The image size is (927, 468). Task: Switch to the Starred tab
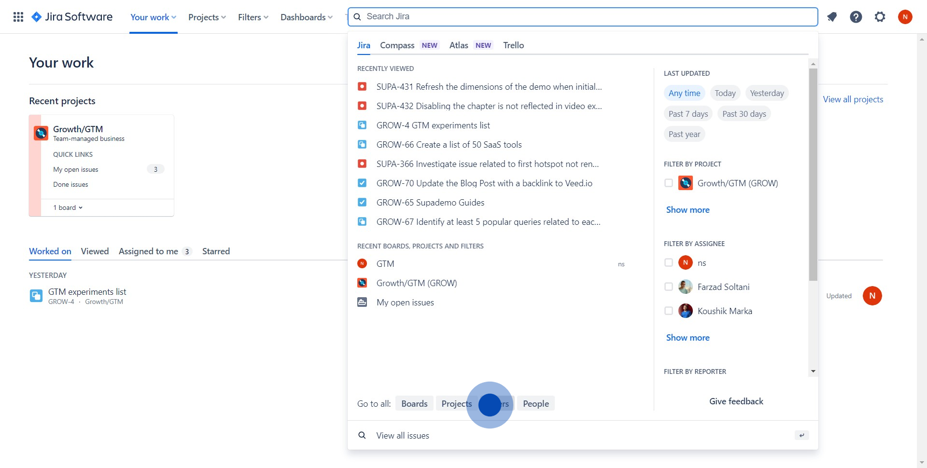[x=216, y=251]
